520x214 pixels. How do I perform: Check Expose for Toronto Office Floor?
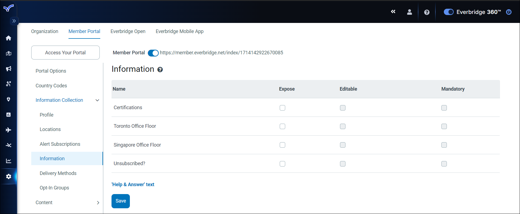point(282,126)
